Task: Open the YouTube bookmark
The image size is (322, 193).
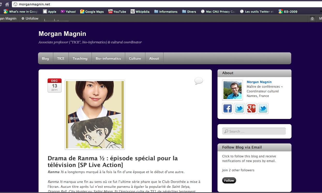Action: pos(117,12)
